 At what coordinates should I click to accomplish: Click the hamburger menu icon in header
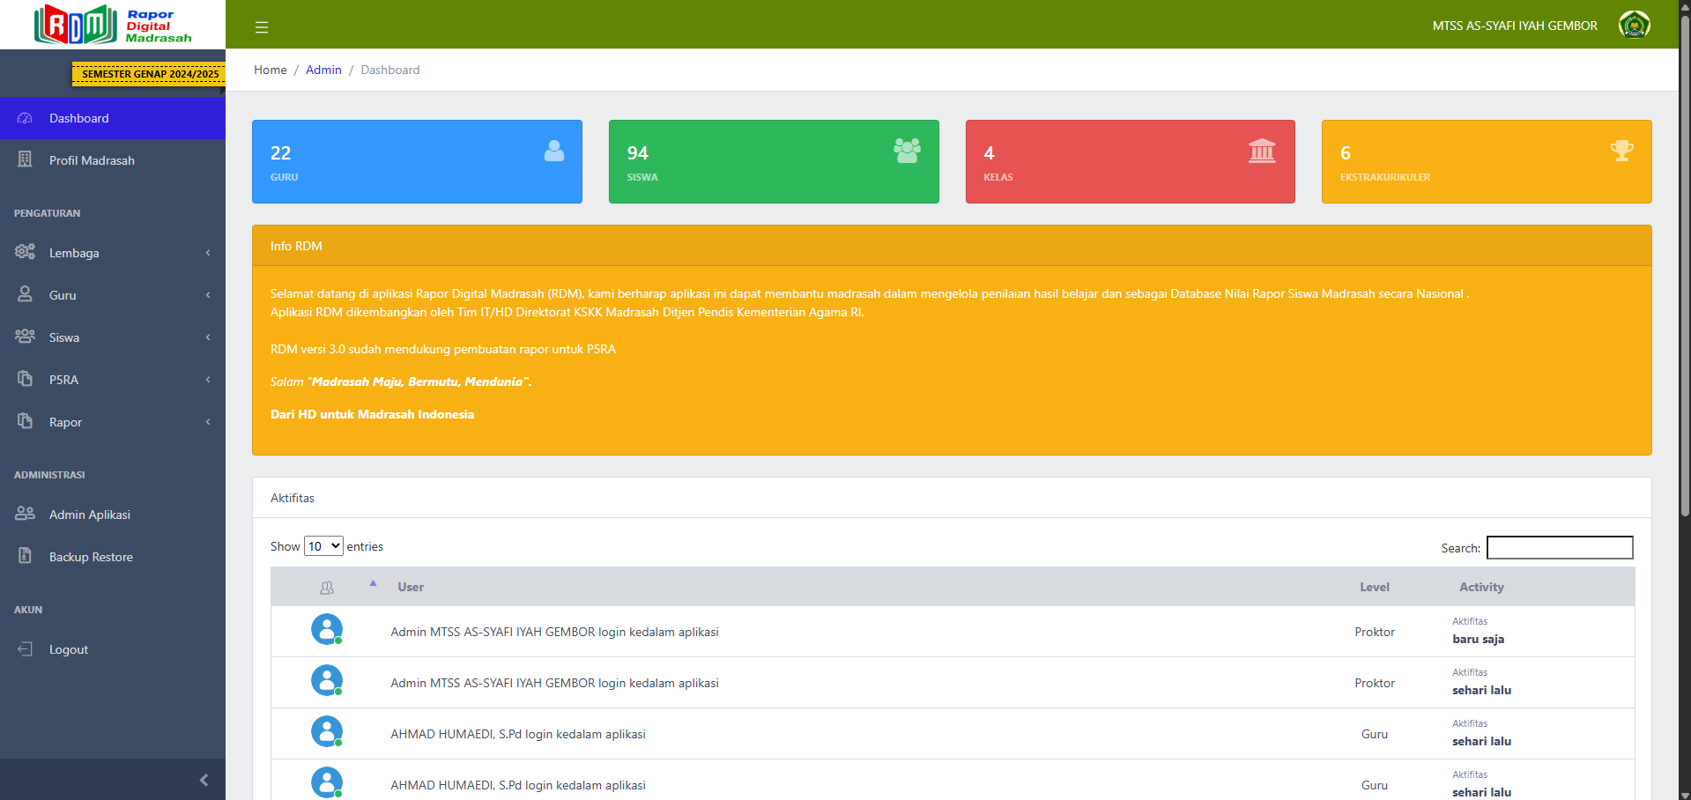coord(262,27)
